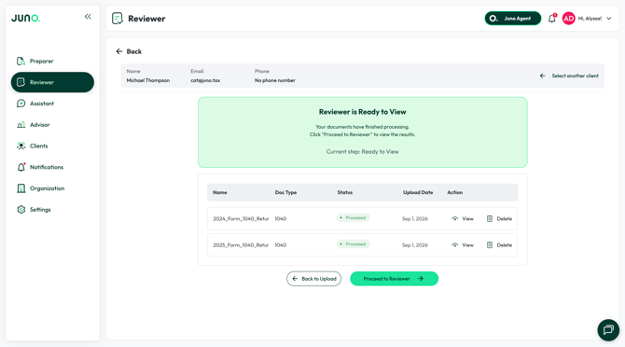Click Select another client

tap(569, 76)
